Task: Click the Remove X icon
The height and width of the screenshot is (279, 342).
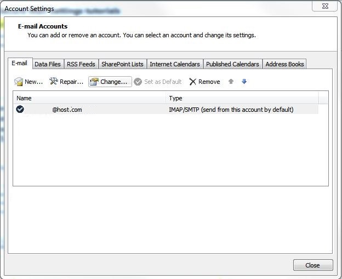Action: pyautogui.click(x=192, y=82)
